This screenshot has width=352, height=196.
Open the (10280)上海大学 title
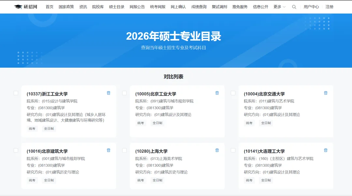[x=151, y=151]
